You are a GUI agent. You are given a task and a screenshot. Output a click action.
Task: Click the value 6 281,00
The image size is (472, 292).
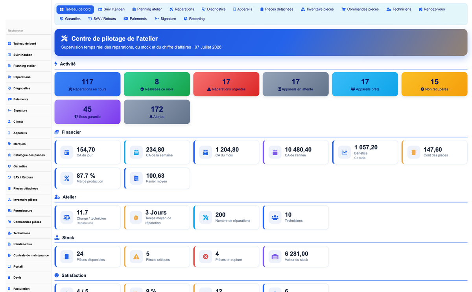coord(297,254)
